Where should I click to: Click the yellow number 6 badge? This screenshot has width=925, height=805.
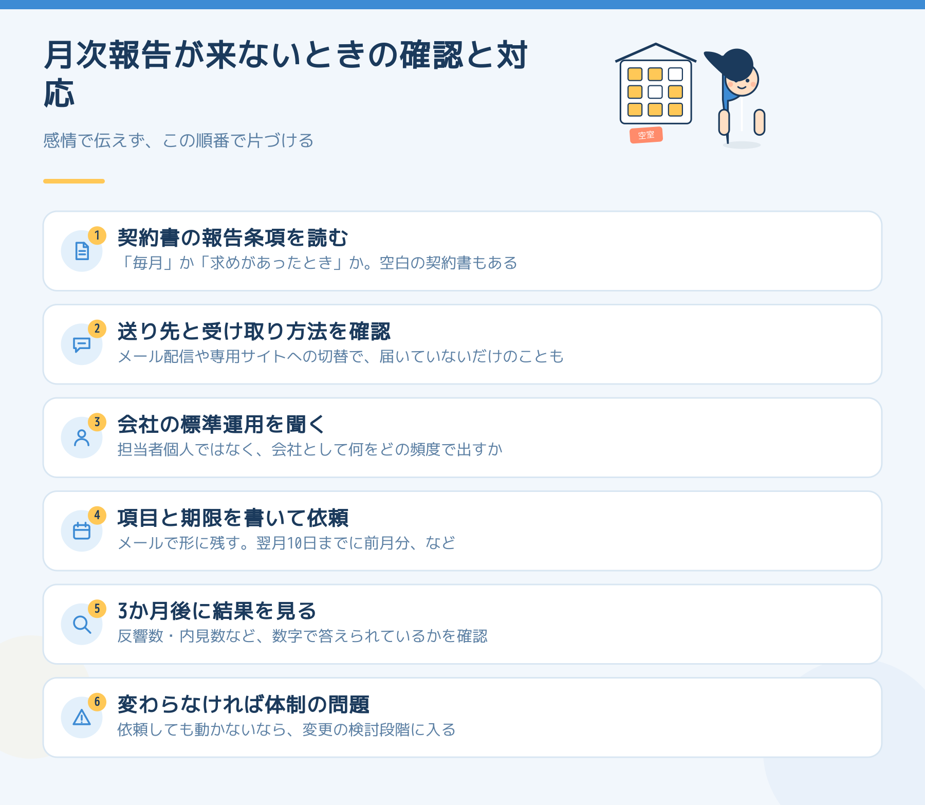[97, 702]
